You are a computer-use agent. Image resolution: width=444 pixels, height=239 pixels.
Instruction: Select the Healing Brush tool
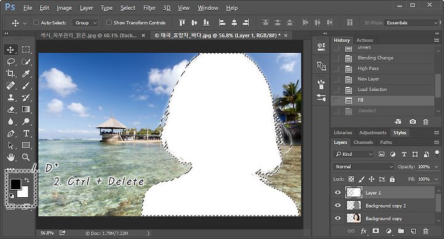10,85
